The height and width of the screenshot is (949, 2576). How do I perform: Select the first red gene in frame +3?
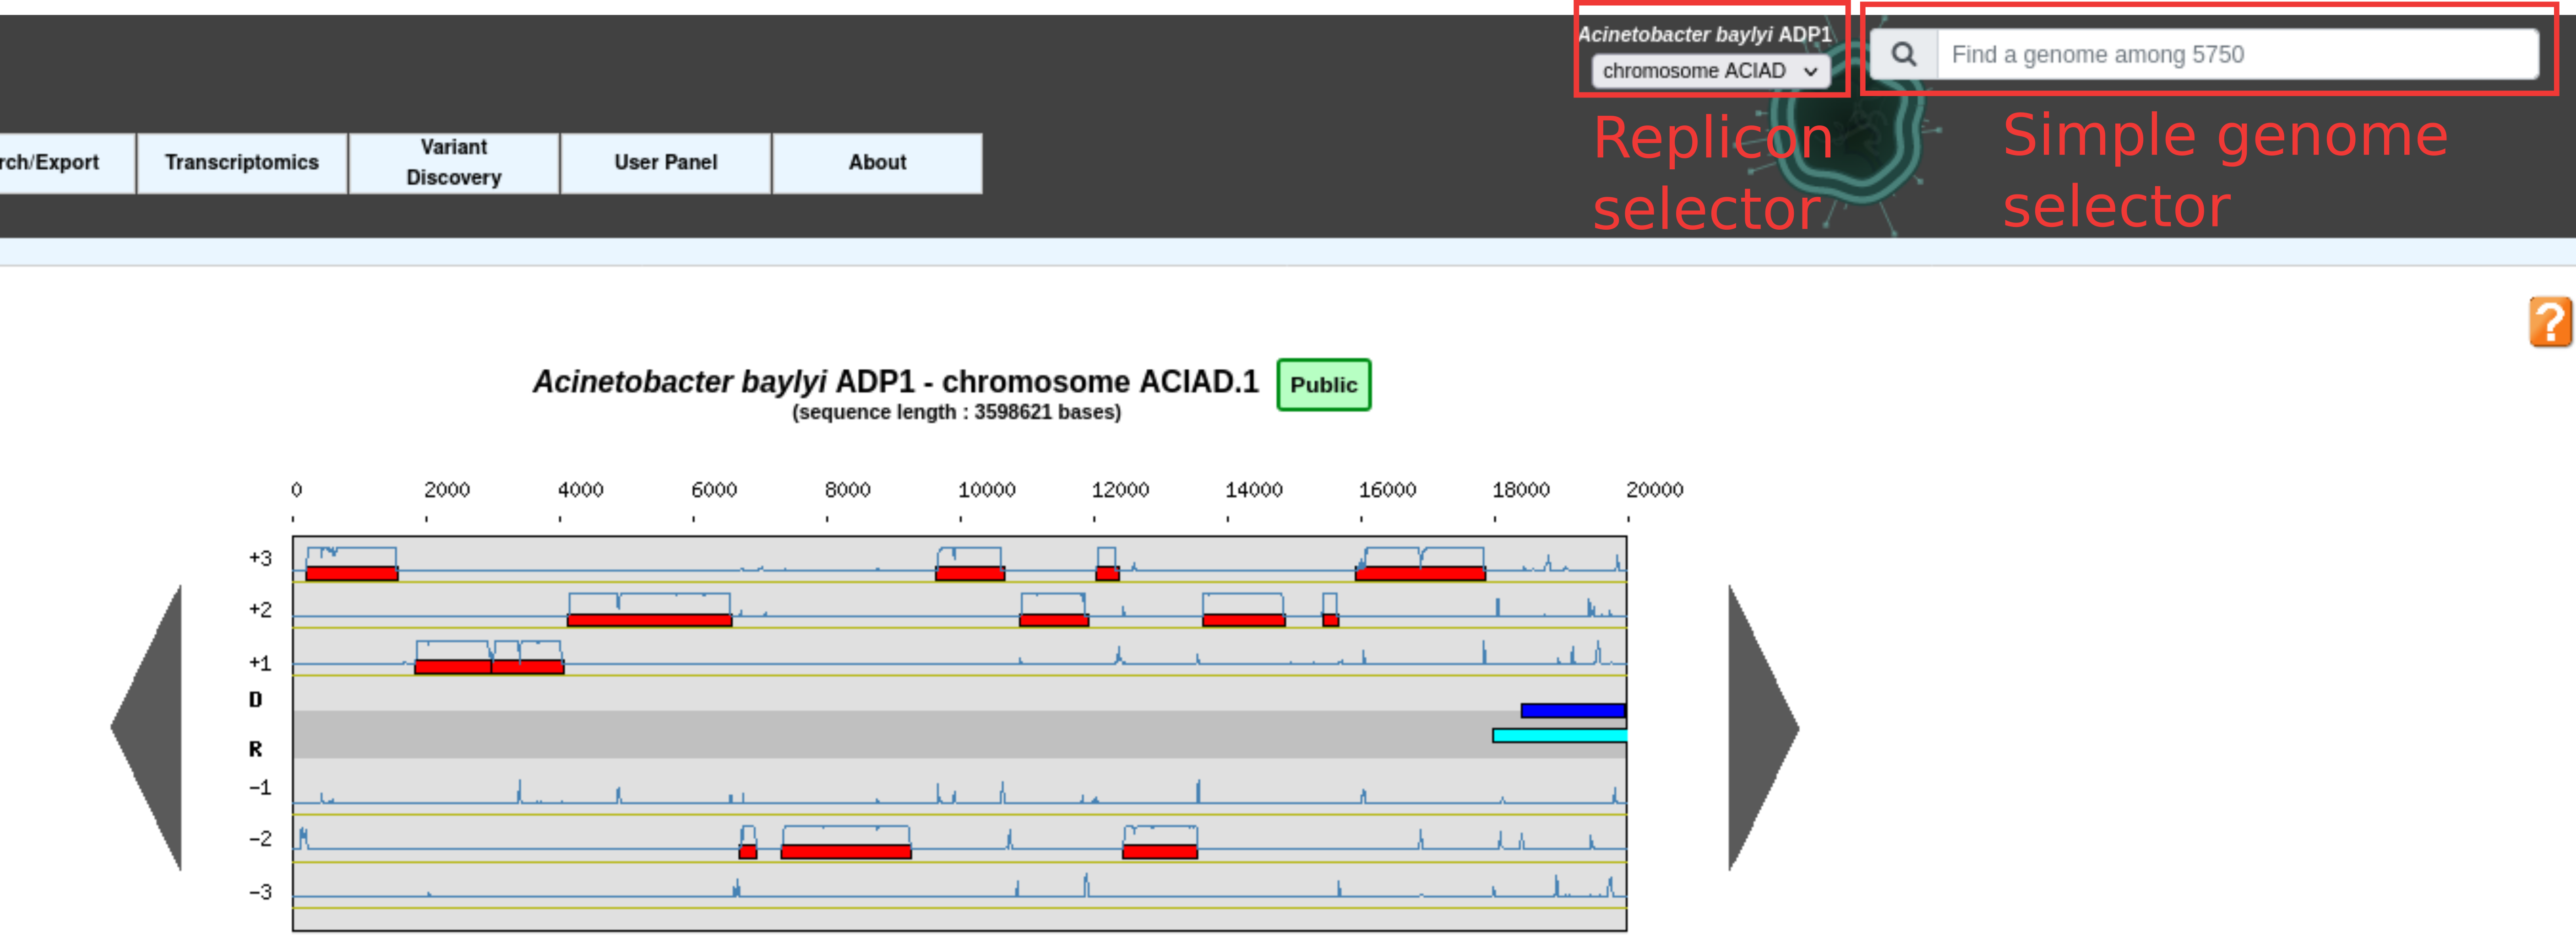[x=352, y=573]
